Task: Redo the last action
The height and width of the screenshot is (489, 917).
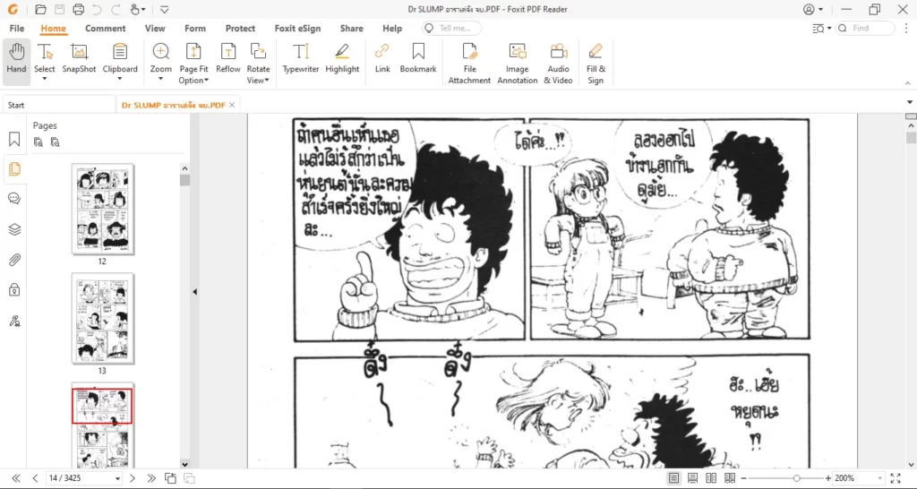Action: pyautogui.click(x=116, y=9)
